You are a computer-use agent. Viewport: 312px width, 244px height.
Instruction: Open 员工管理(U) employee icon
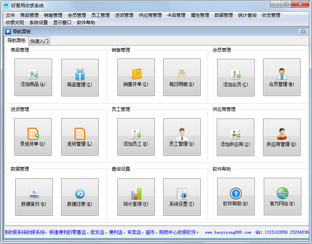pyautogui.click(x=182, y=137)
